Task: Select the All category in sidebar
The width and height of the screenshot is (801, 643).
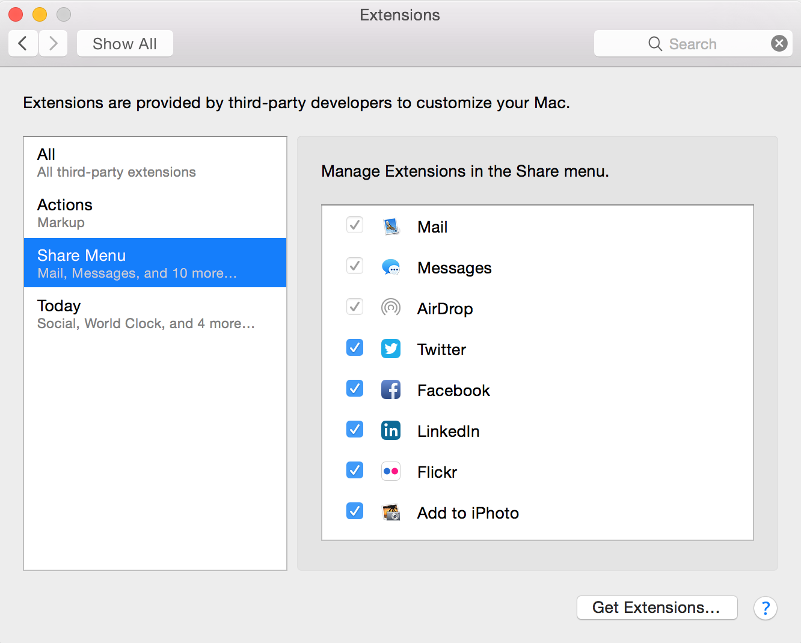Action: [155, 162]
